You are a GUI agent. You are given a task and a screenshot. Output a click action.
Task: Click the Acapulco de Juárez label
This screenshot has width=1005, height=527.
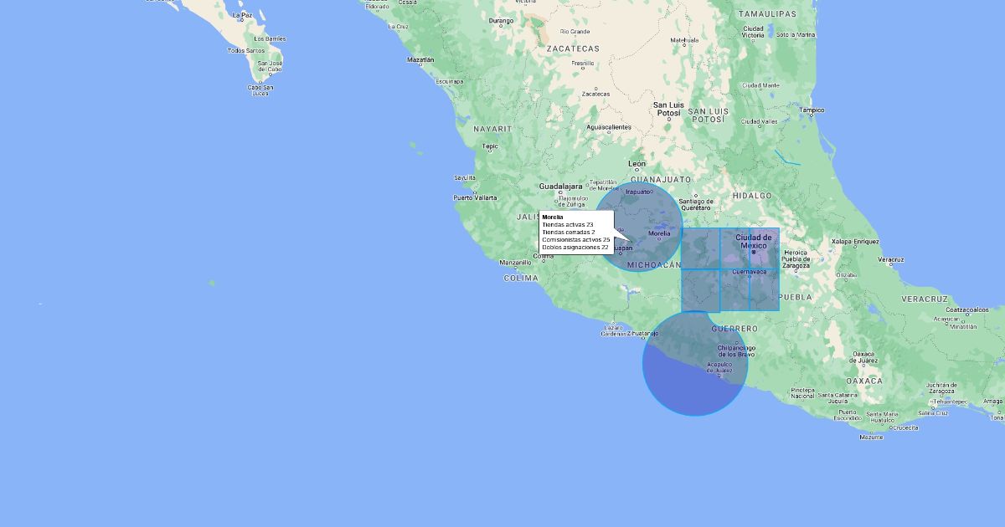coord(720,367)
